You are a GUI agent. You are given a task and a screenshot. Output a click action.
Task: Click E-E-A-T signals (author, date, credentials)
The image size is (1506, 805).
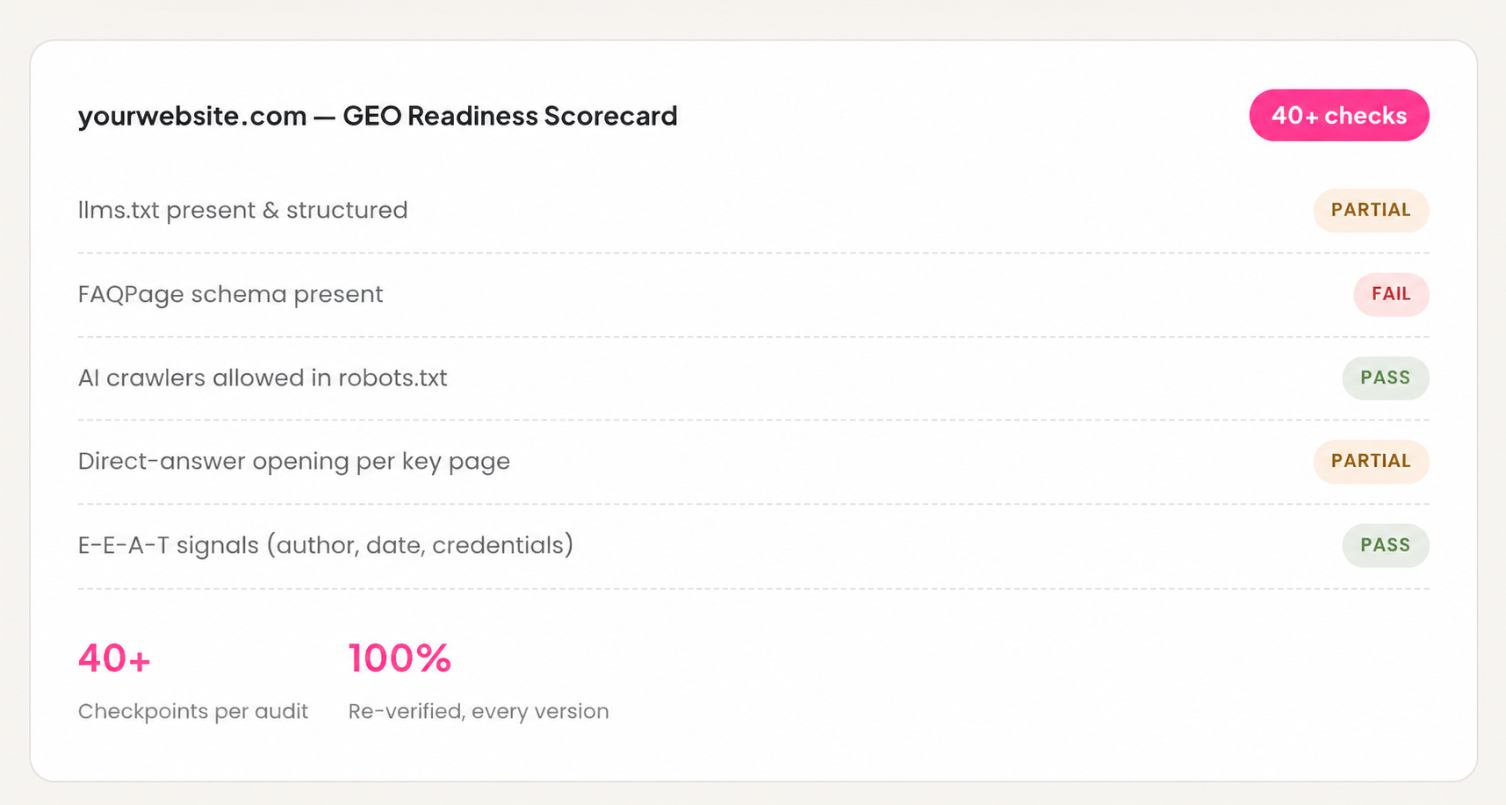[326, 545]
